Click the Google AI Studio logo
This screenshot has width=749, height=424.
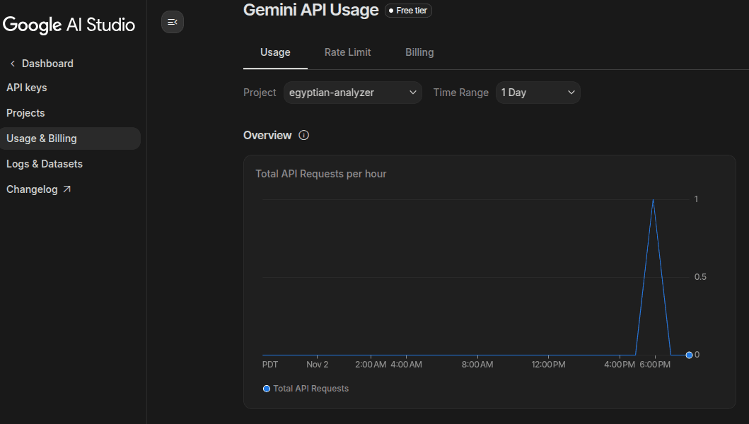(x=69, y=25)
